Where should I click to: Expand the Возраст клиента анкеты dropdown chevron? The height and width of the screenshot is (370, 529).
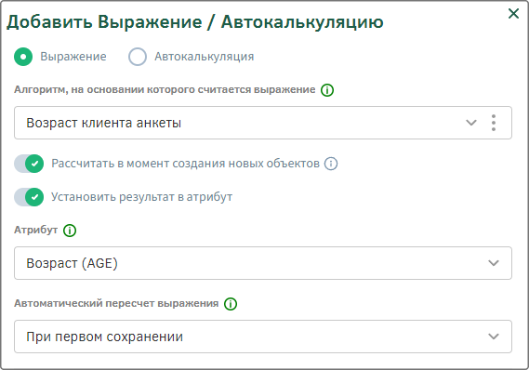click(x=471, y=123)
